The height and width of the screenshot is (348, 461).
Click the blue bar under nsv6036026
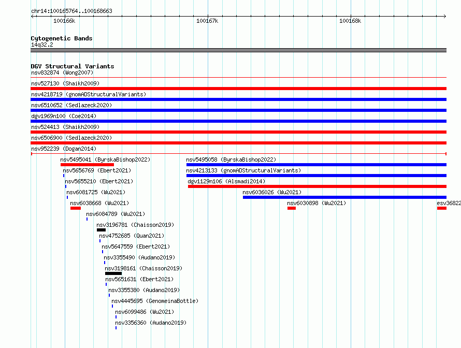[x=344, y=197]
